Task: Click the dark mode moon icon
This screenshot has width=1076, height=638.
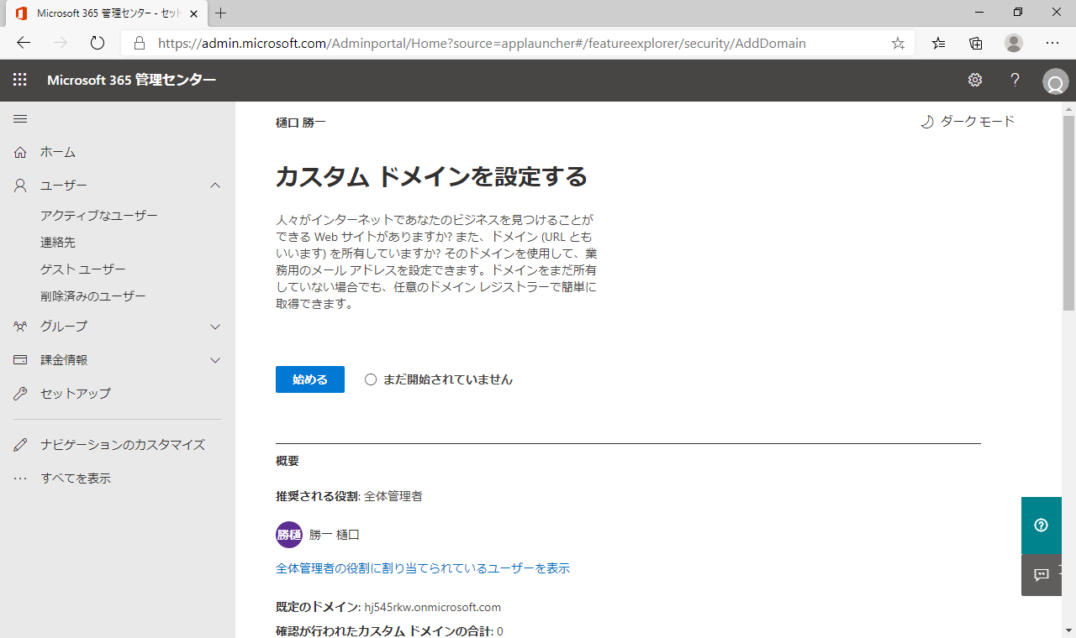Action: pyautogui.click(x=927, y=122)
